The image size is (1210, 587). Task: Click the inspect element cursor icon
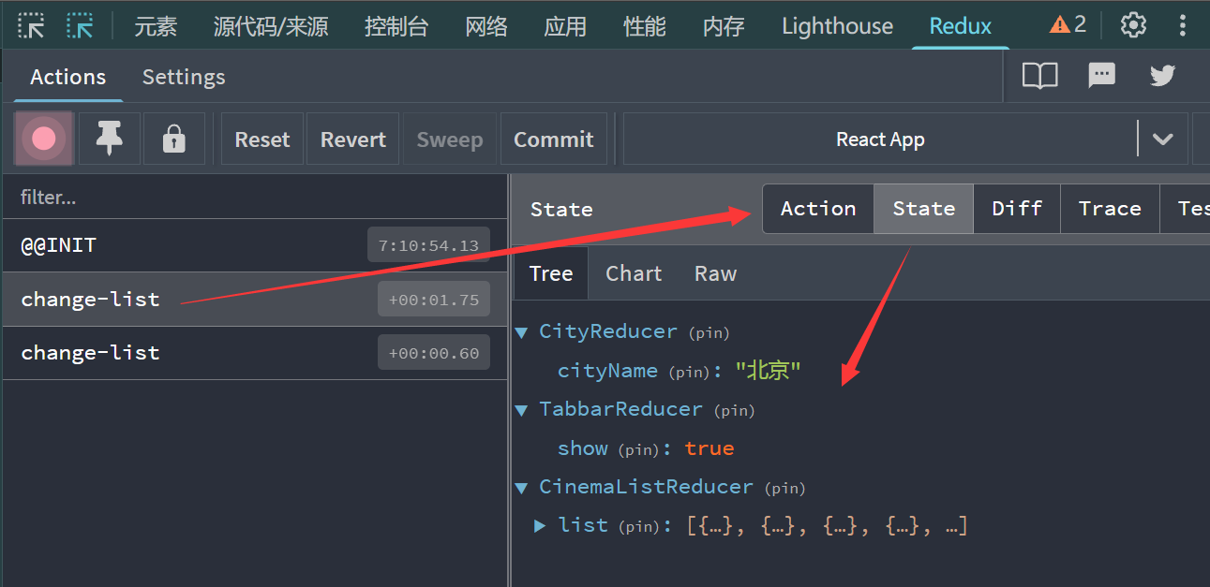coord(31,25)
